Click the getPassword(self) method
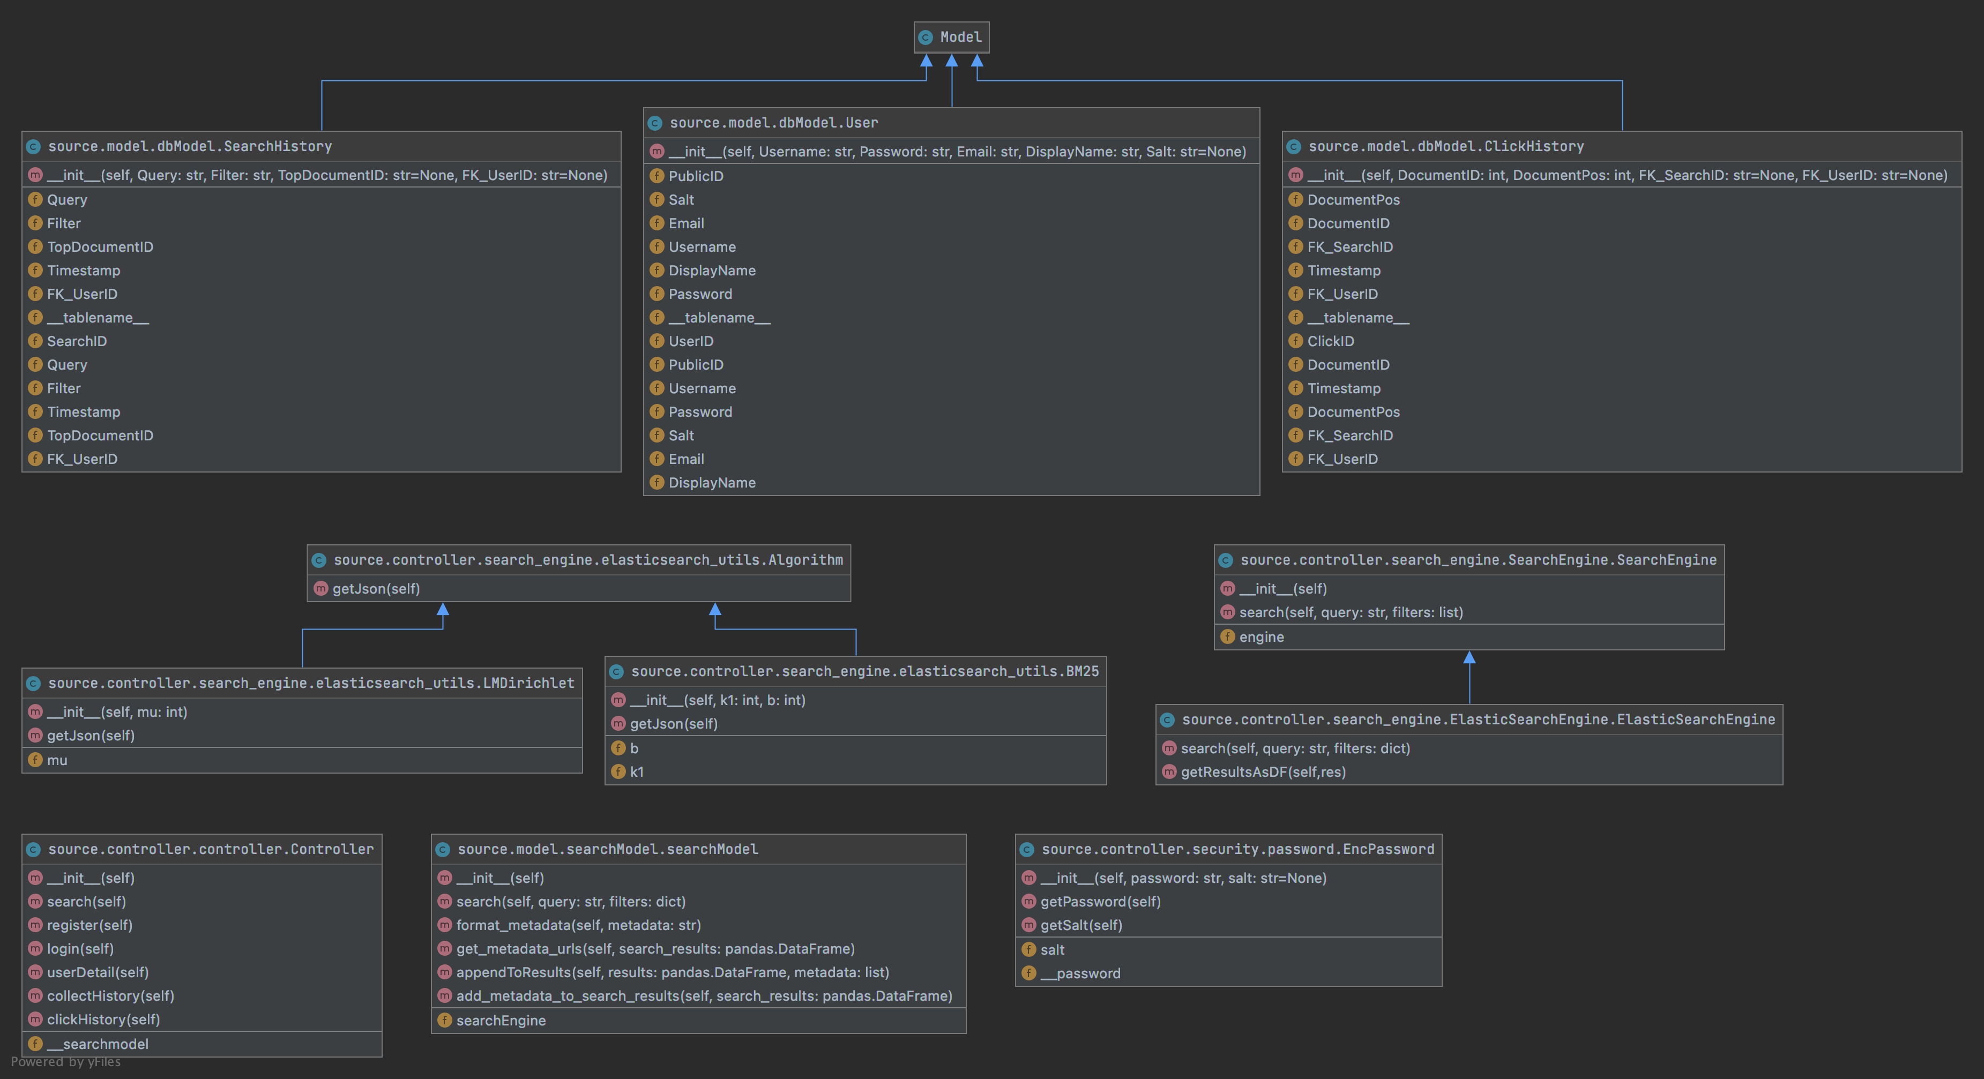Image resolution: width=1984 pixels, height=1079 pixels. pos(1101,901)
